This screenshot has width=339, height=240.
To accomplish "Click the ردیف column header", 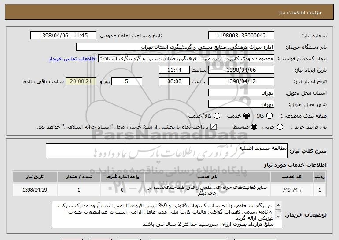I will click(x=320, y=177).
